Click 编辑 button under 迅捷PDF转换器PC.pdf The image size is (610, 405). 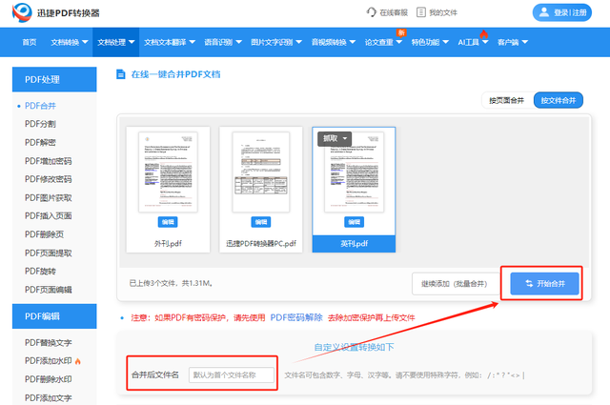tap(260, 222)
